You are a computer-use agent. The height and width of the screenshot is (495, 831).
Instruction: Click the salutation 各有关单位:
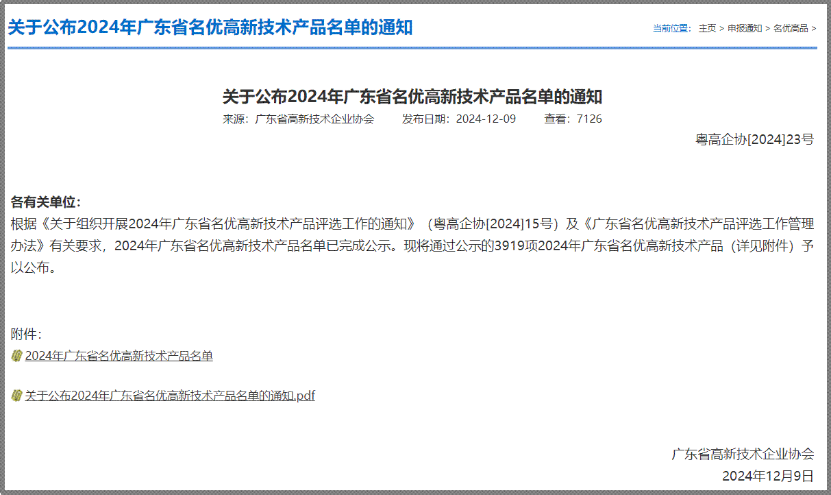(x=46, y=202)
